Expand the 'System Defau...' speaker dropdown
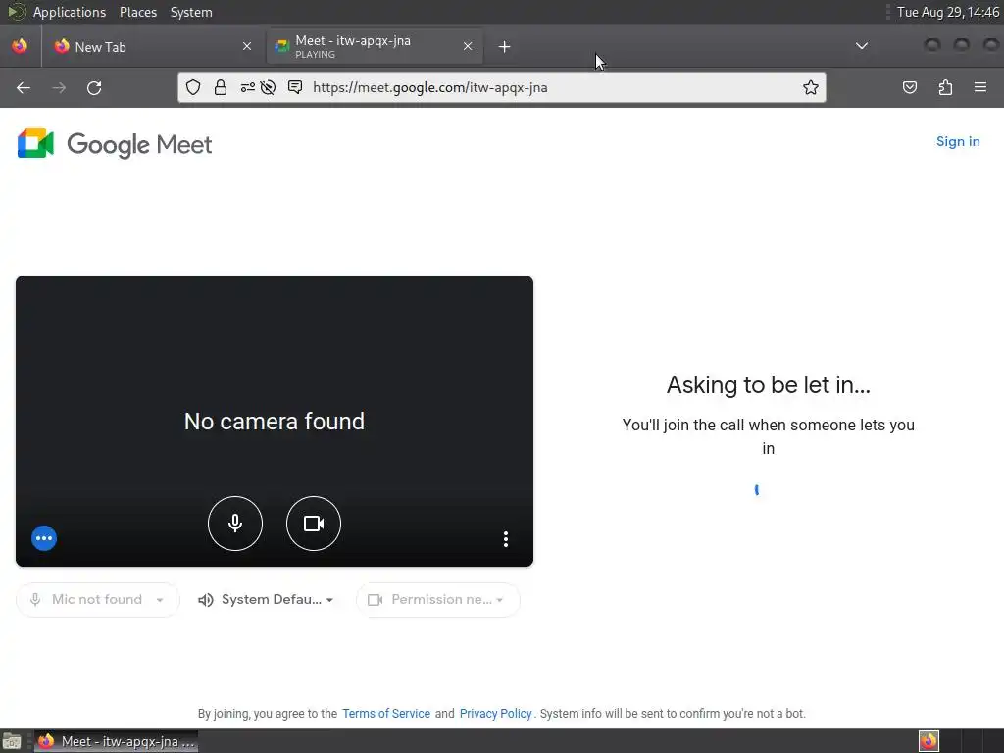 coord(267,600)
